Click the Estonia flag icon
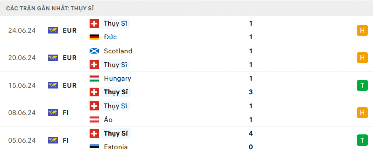373x153 pixels. pos(94,147)
